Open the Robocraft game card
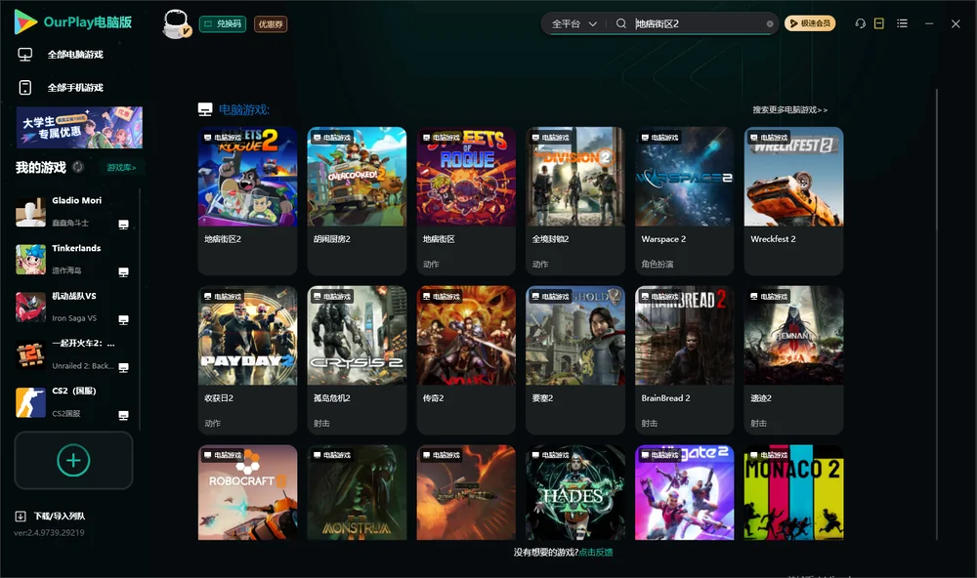The height and width of the screenshot is (578, 977). tap(247, 492)
